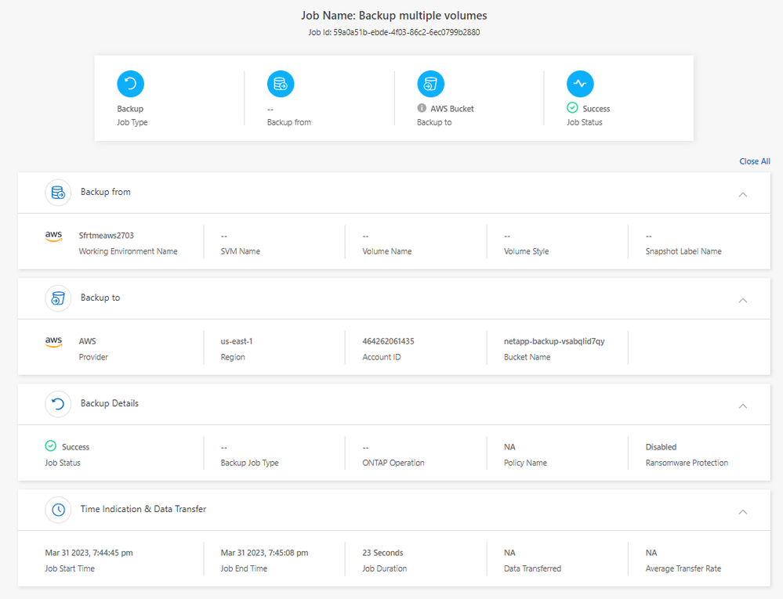
Task: Click the Backup from section database icon
Action: [58, 193]
